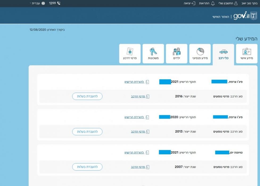Click document icon beside 2013 פרטי הרכב

[x=148, y=132]
